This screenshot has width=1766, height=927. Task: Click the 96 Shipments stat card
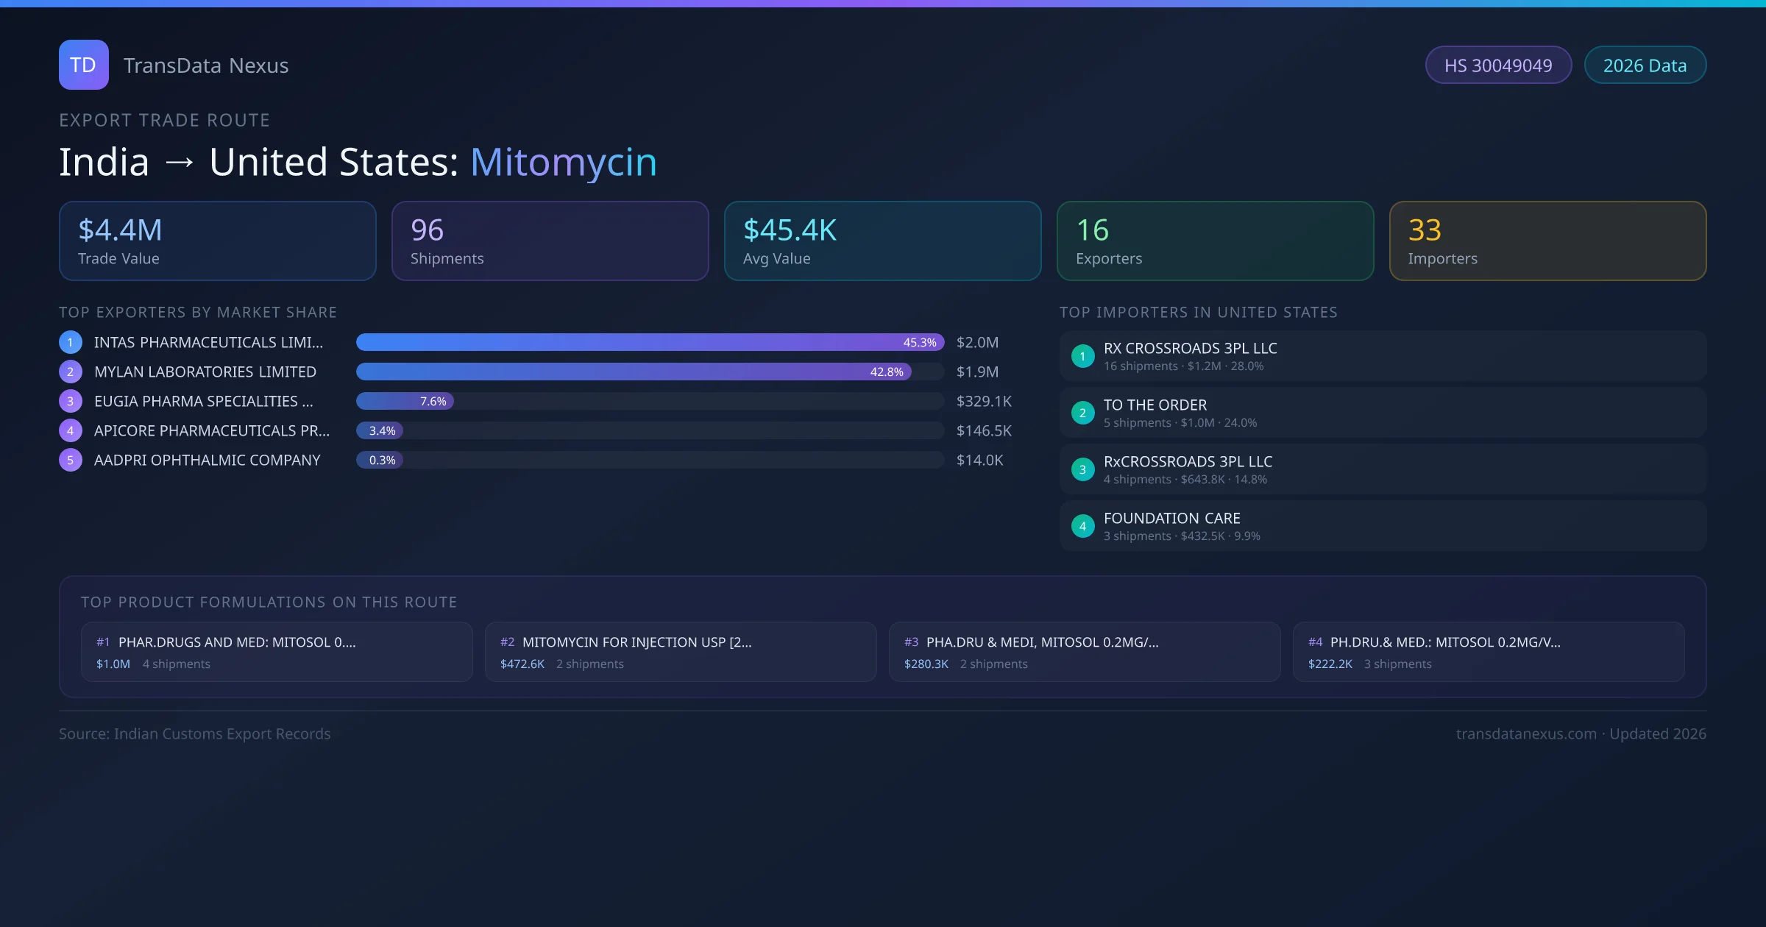[550, 241]
